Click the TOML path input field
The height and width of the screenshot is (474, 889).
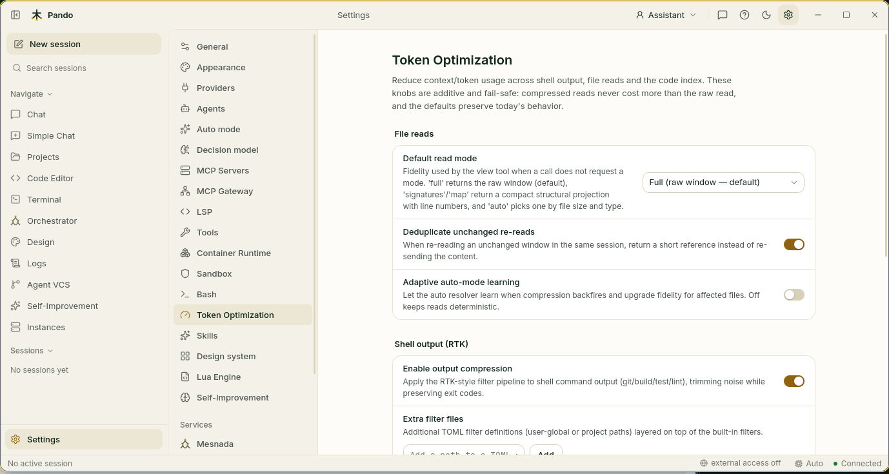464,450
